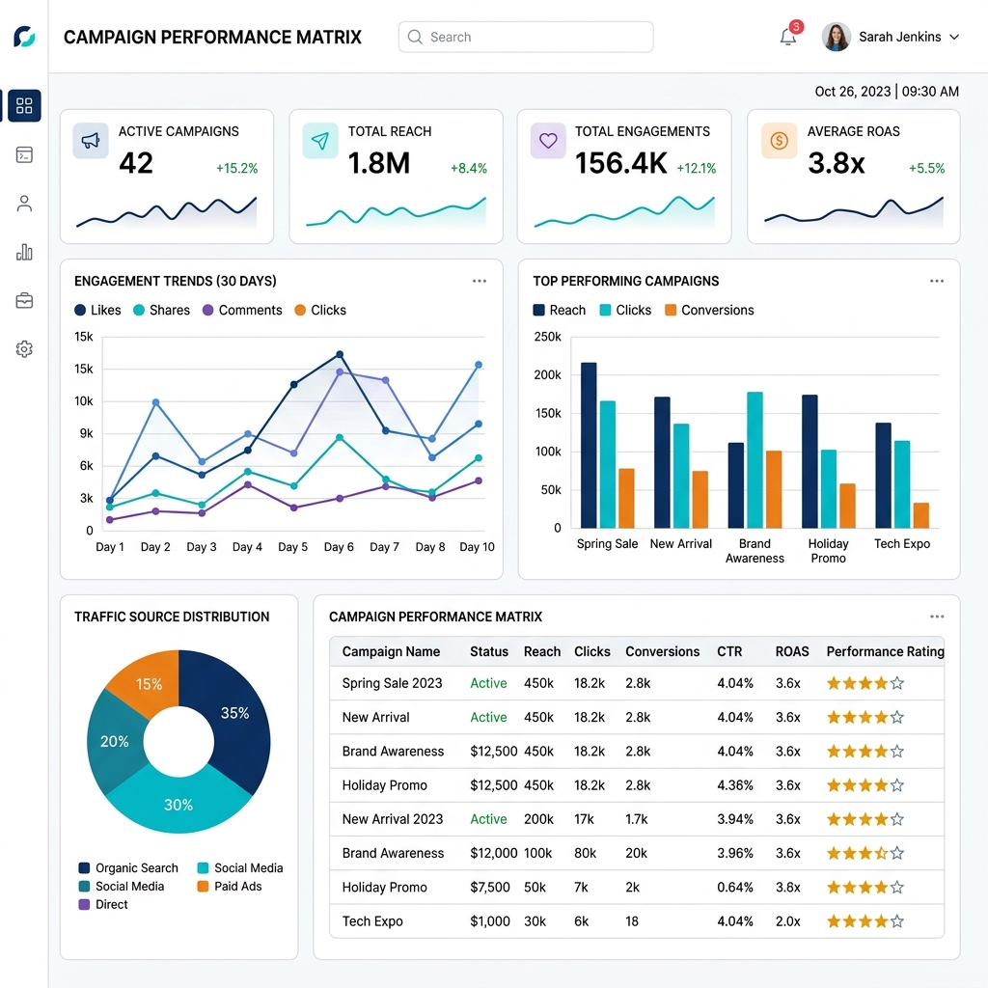
Task: Select the bar chart analytics sidebar icon
Action: tap(24, 252)
